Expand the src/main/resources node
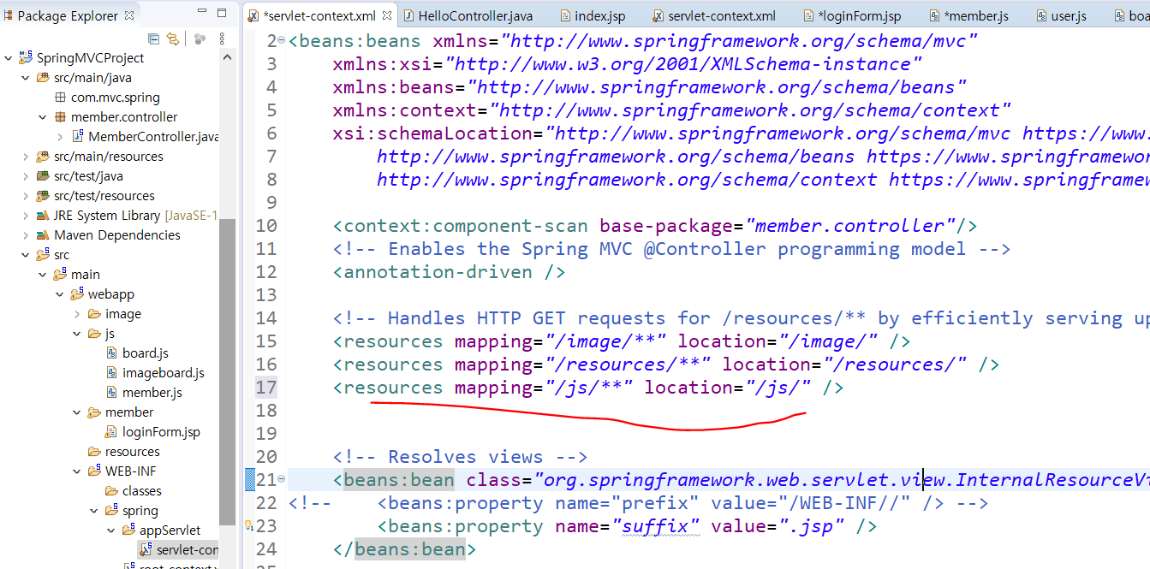1150x569 pixels. click(26, 157)
